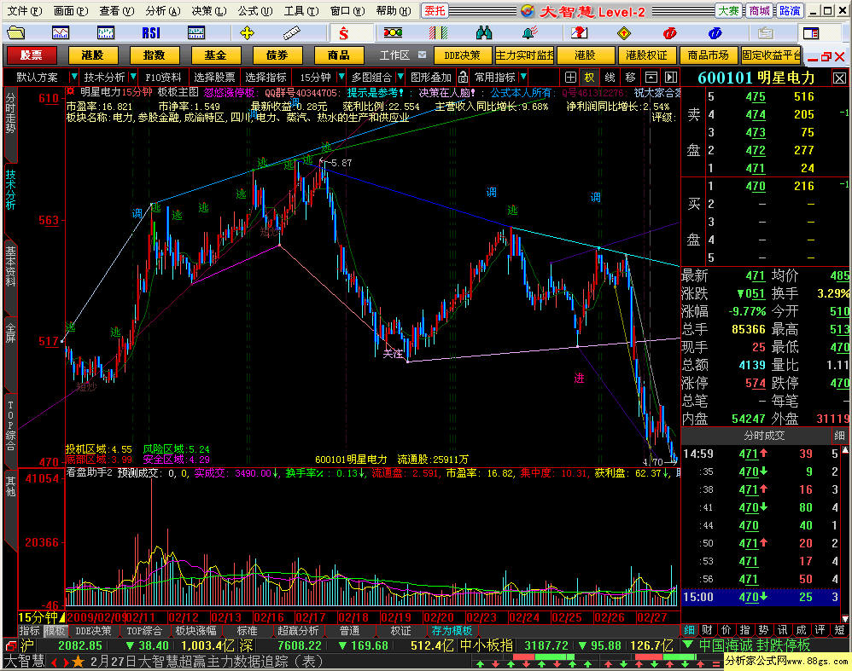The image size is (852, 671).
Task: Expand the 默认方案 dropdown arrow
Action: click(x=74, y=77)
